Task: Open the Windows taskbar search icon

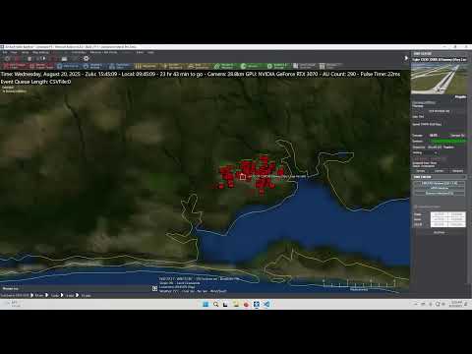Action: click(x=215, y=304)
